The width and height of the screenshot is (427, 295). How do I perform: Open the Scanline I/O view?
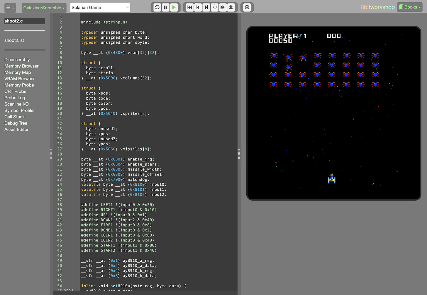[16, 104]
